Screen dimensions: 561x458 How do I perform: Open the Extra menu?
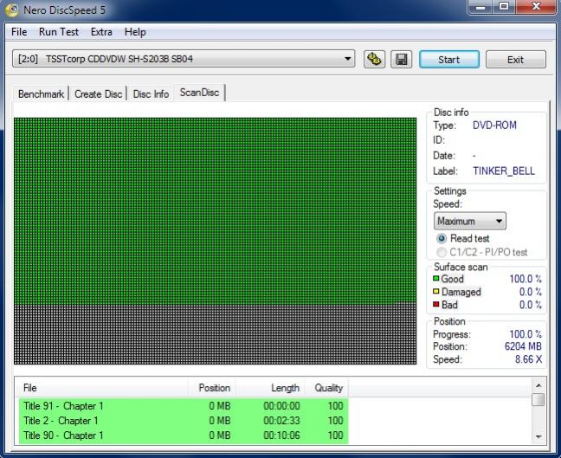[101, 32]
